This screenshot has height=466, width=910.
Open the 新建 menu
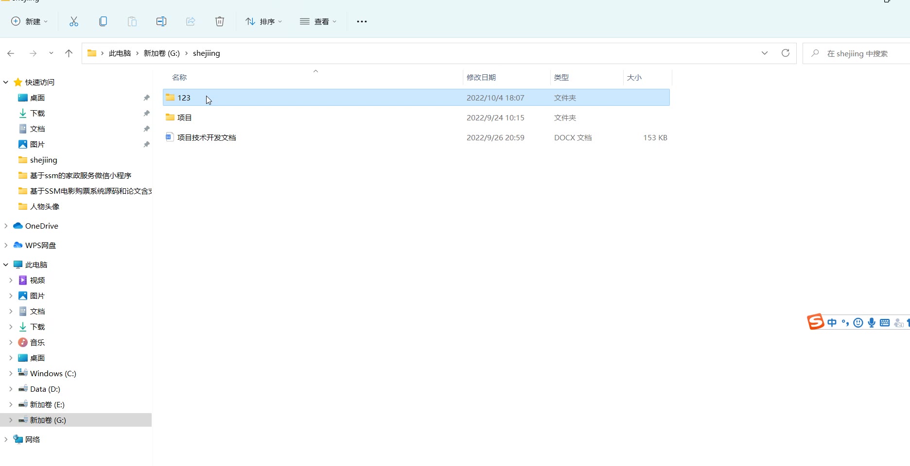(x=30, y=21)
